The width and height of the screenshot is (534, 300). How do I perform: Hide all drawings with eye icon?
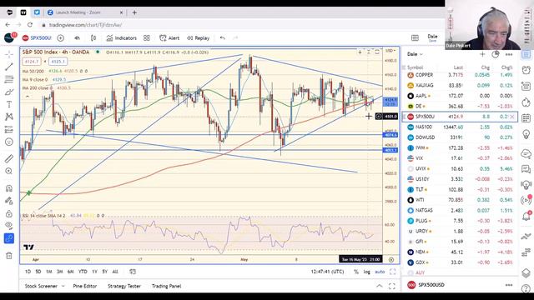[9, 226]
